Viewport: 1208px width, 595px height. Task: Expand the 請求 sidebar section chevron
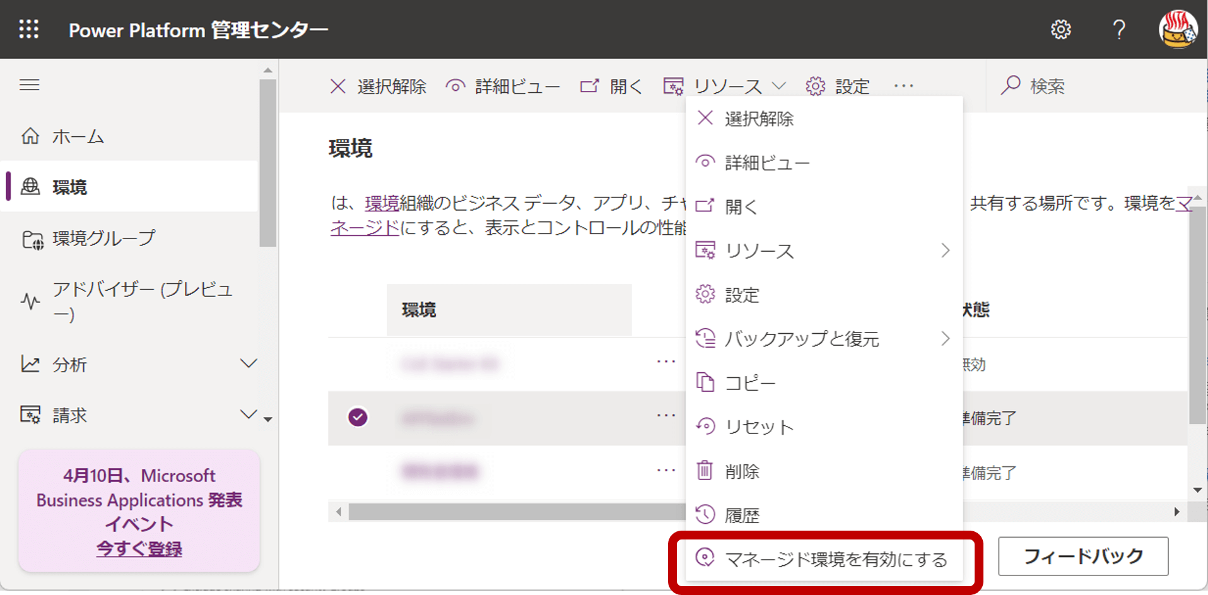click(x=249, y=414)
